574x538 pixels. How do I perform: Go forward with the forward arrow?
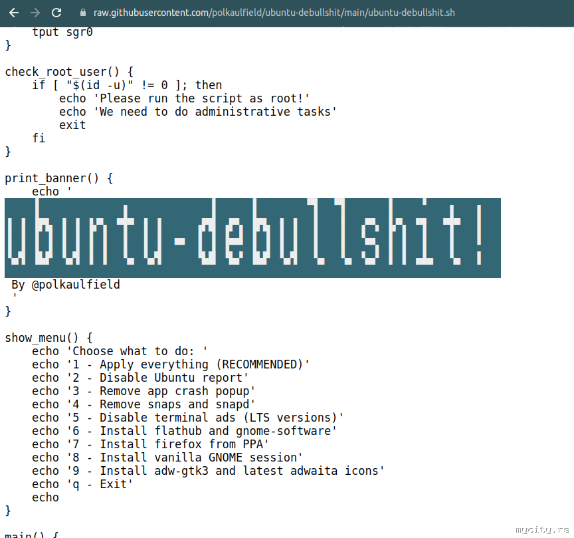[35, 13]
